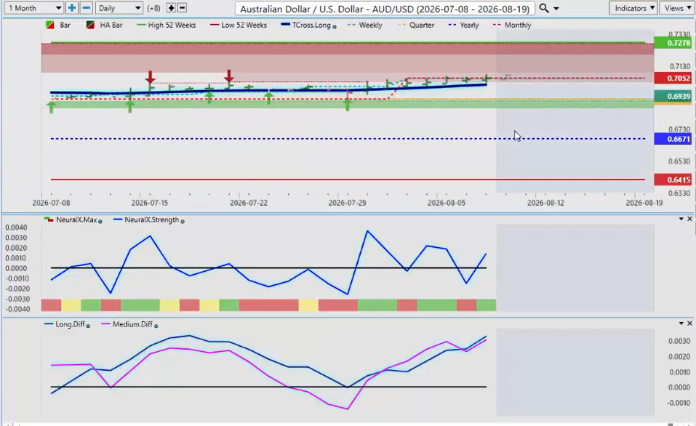Click the 2026-08-12 date axis label
696x426 pixels.
(x=545, y=203)
